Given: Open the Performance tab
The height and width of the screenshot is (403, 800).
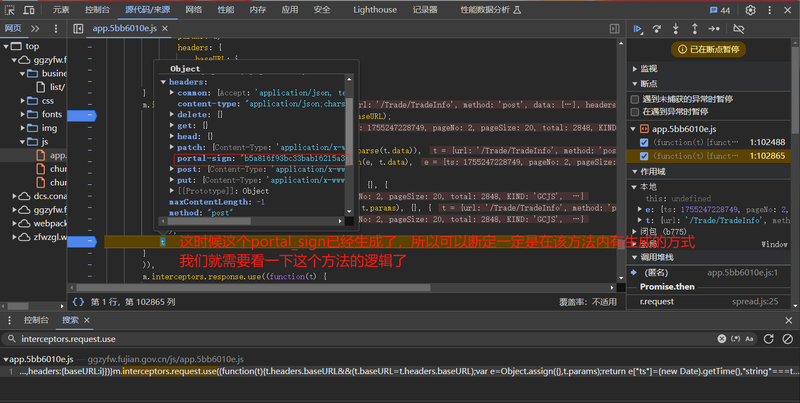Looking at the screenshot, I should click(x=226, y=10).
